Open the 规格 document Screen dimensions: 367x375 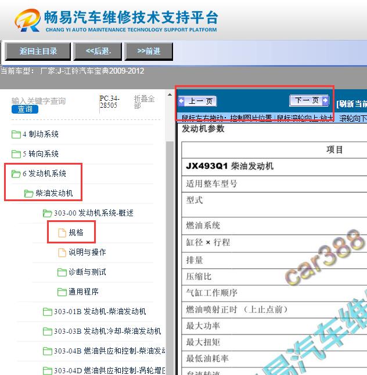76,232
